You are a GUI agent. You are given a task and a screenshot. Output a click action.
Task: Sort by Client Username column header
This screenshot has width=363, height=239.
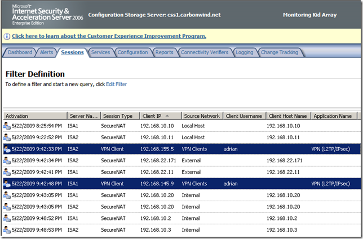point(244,116)
